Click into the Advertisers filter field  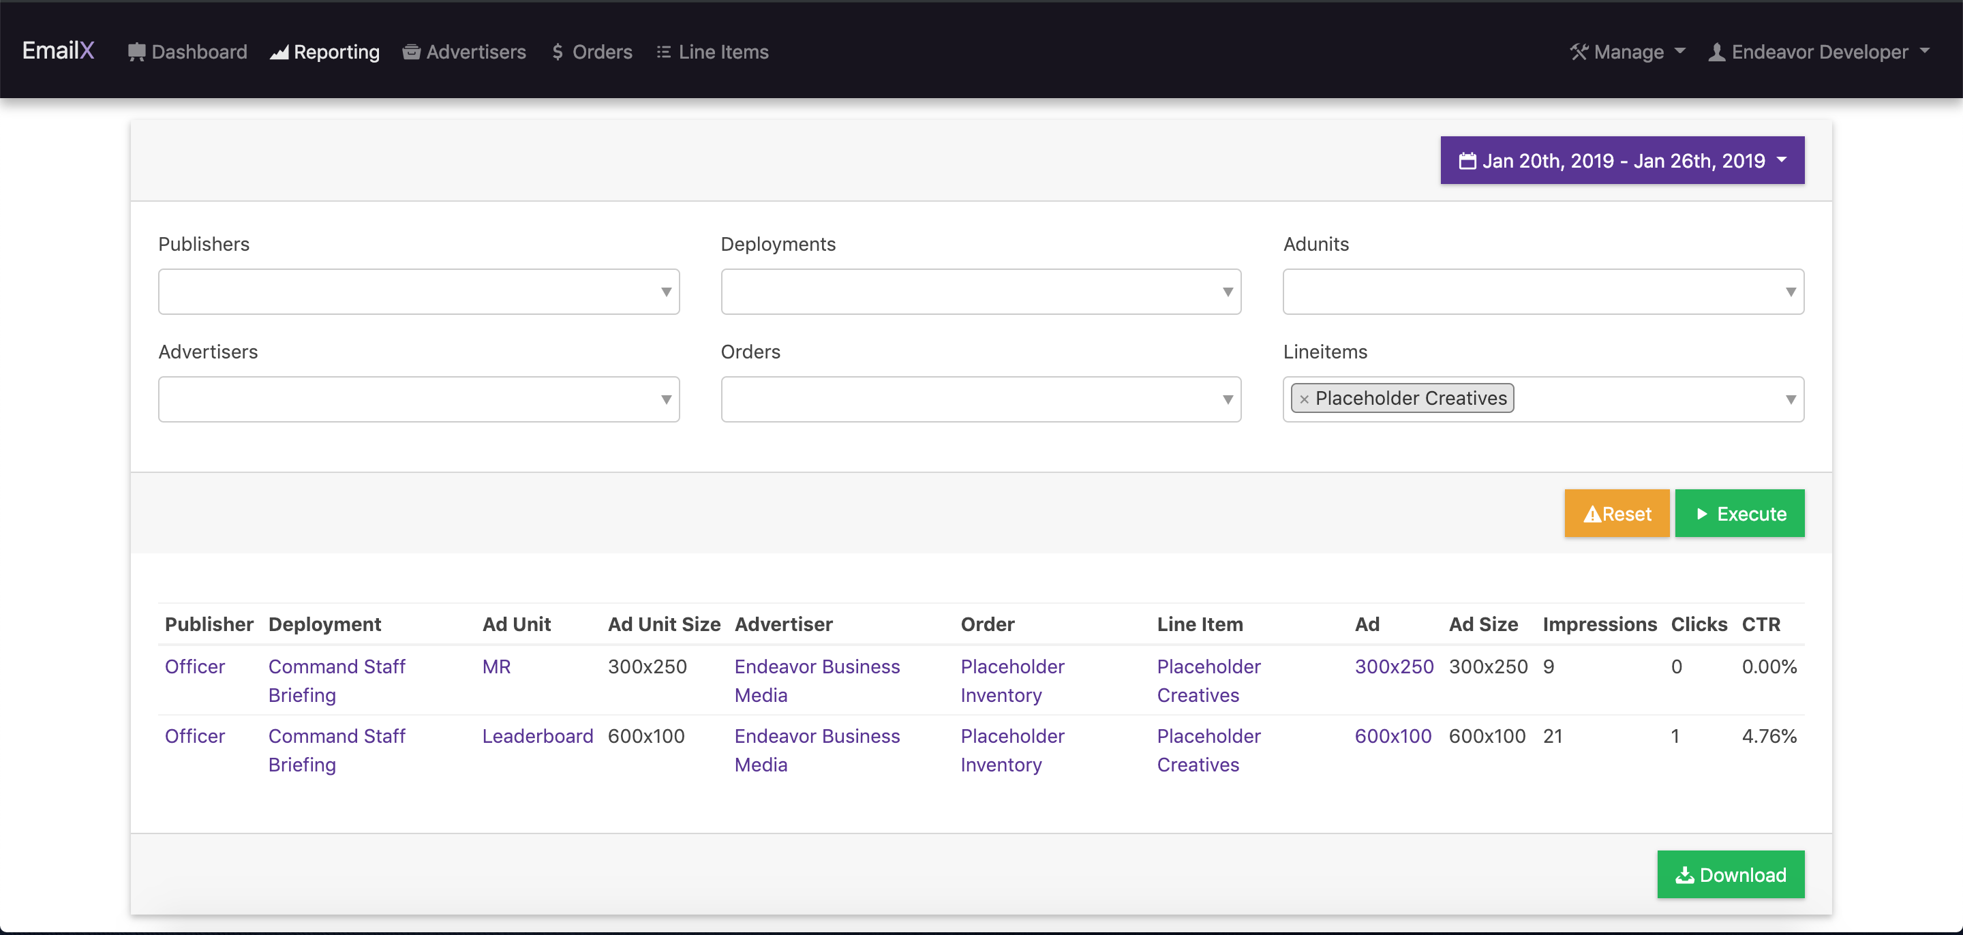pyautogui.click(x=419, y=399)
